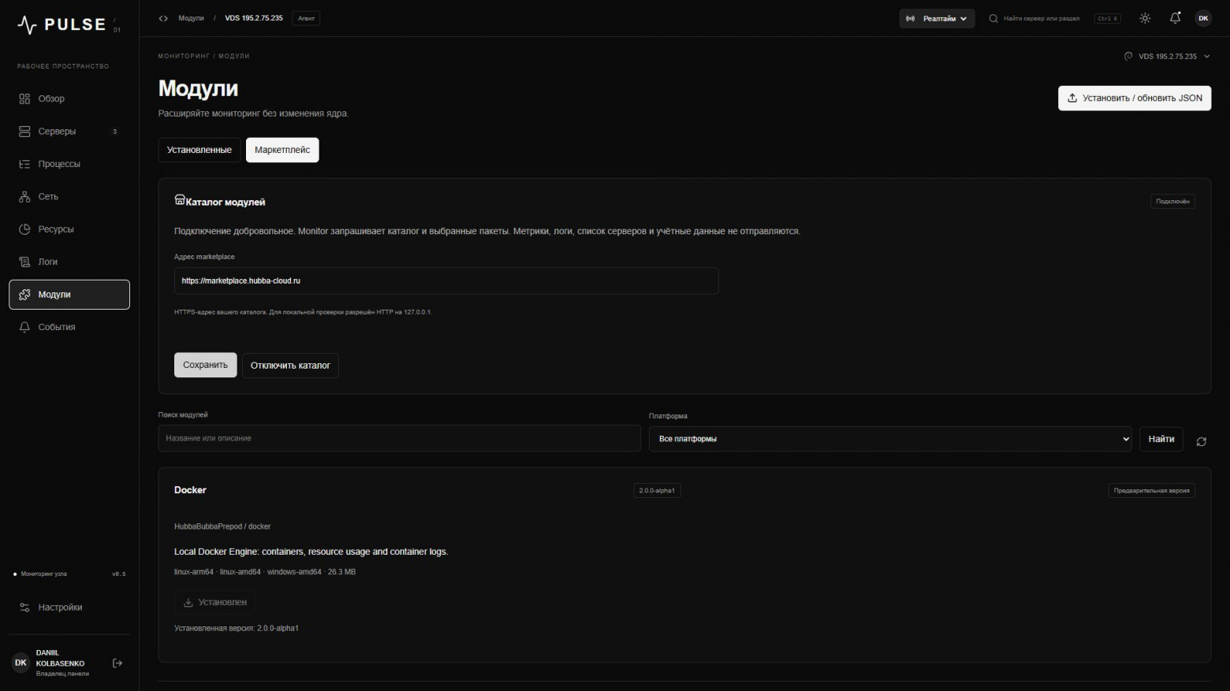
Task: Click the МОНИТОРИНГ / МОДУЛИ page breadcrumb
Action: point(203,56)
